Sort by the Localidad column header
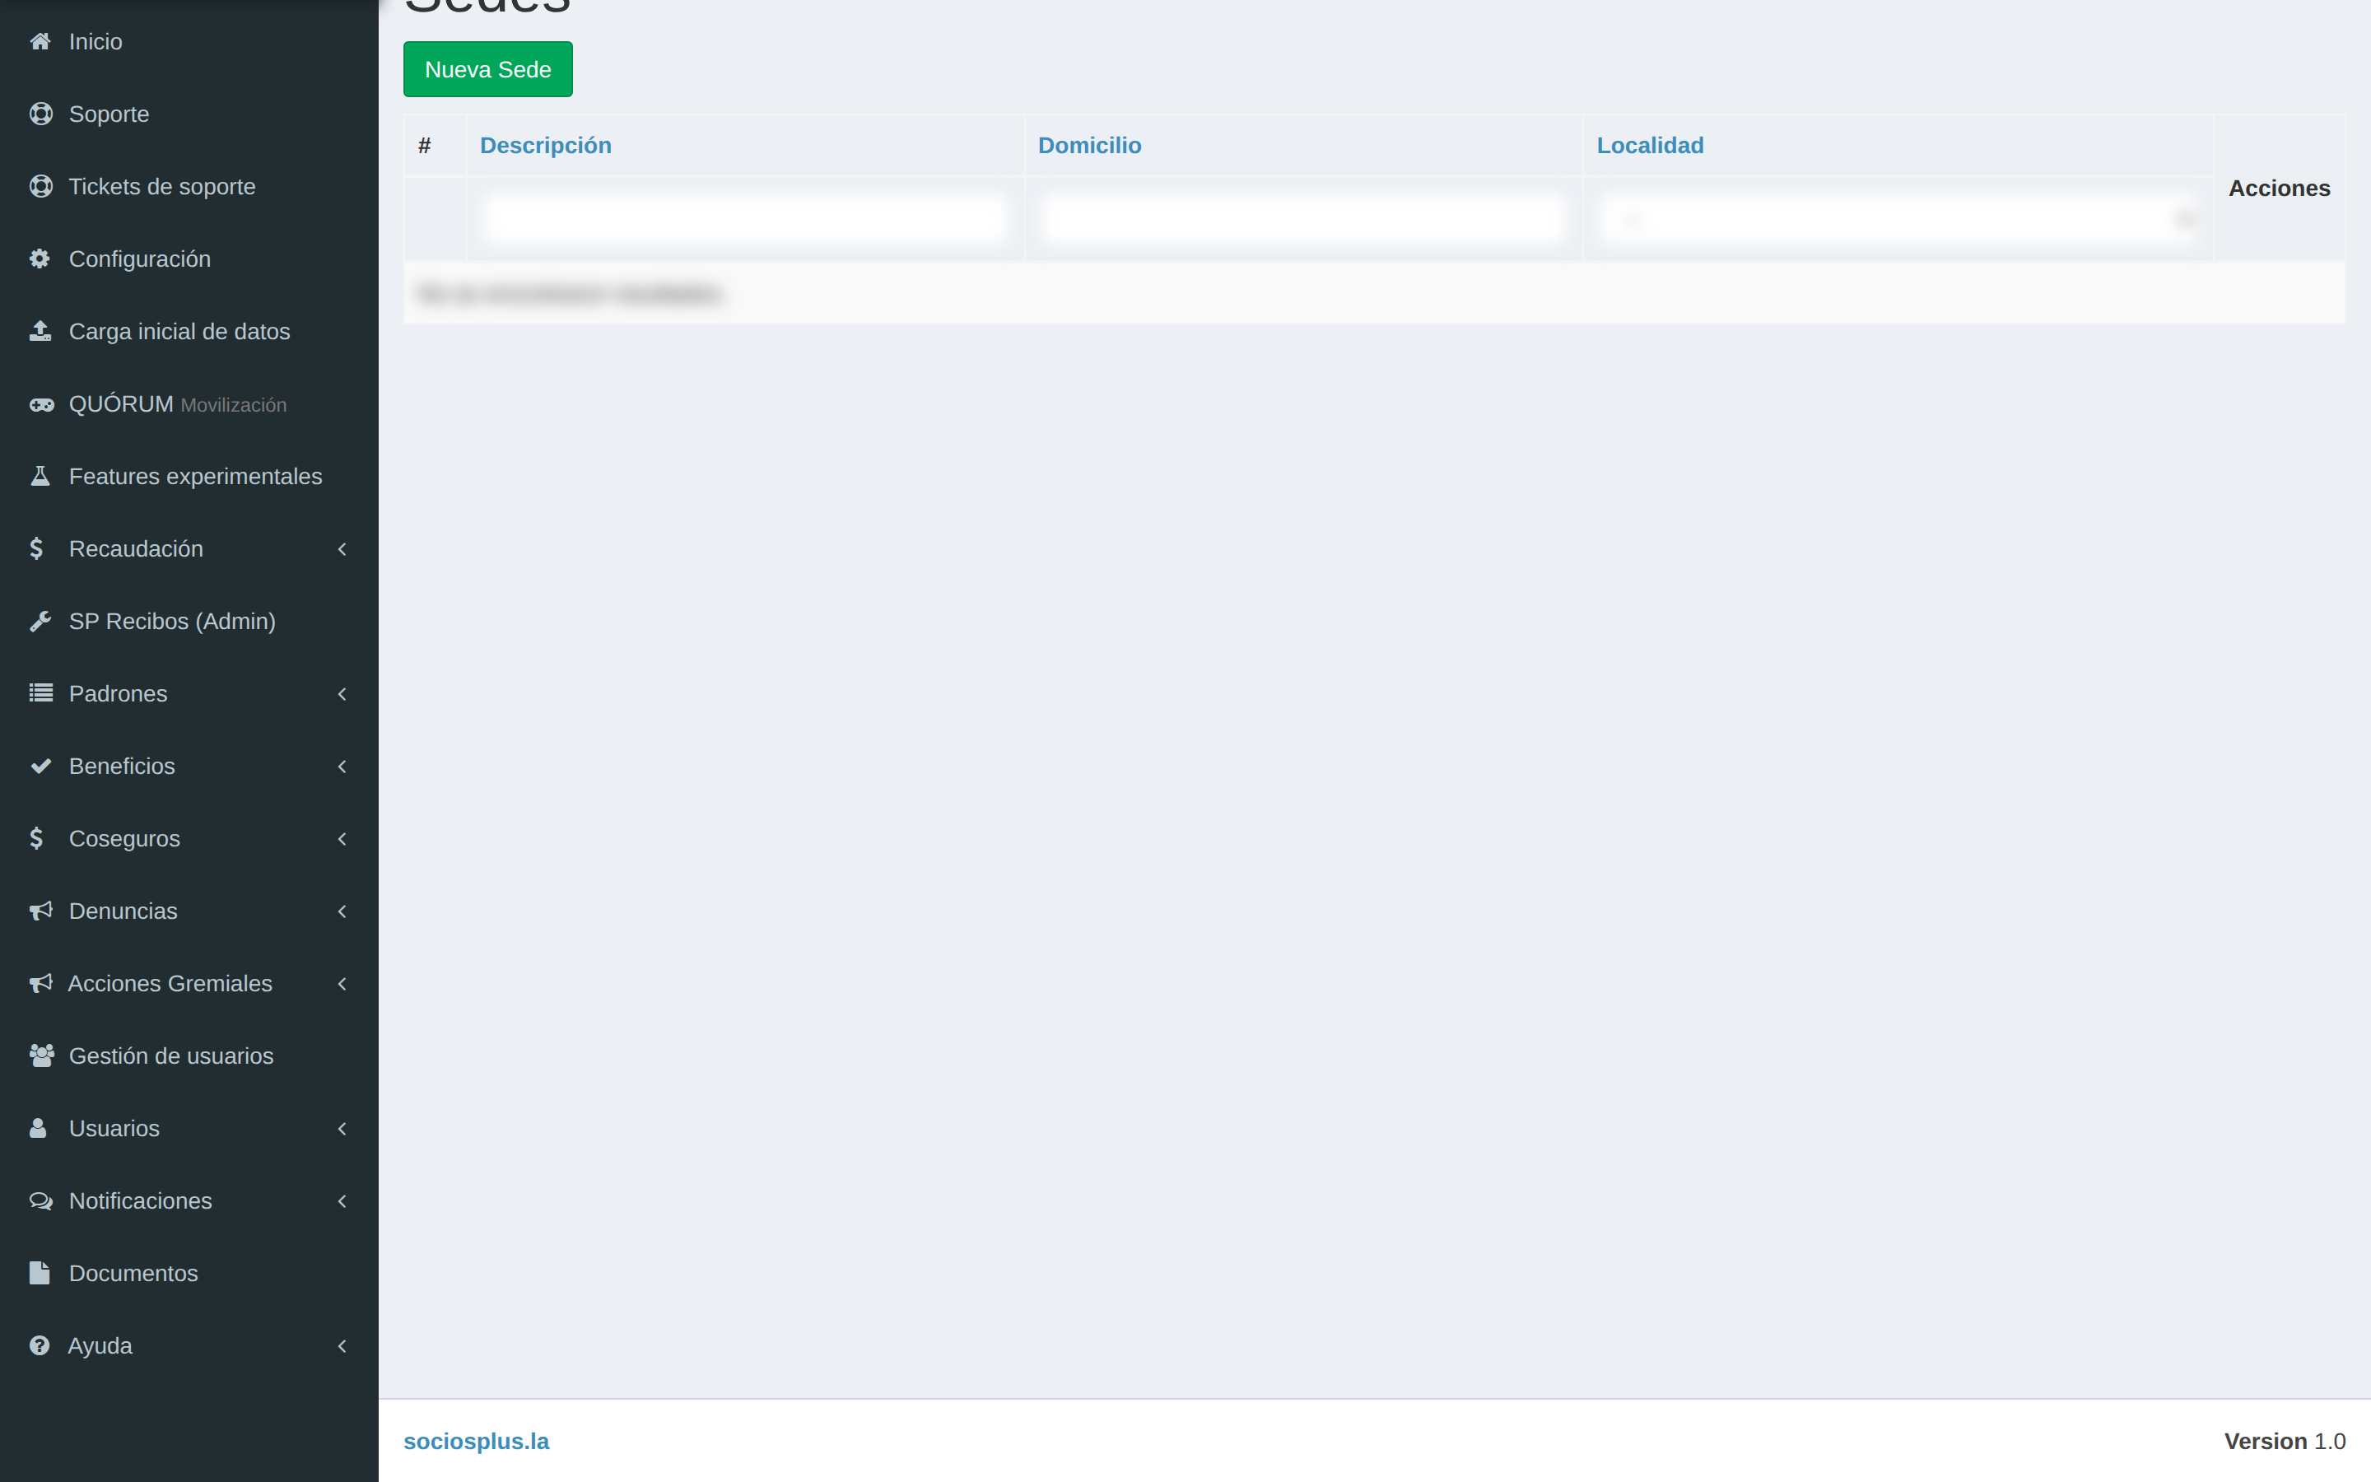 (x=1650, y=145)
